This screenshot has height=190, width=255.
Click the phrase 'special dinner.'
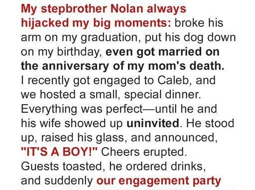pyautogui.click(x=162, y=95)
